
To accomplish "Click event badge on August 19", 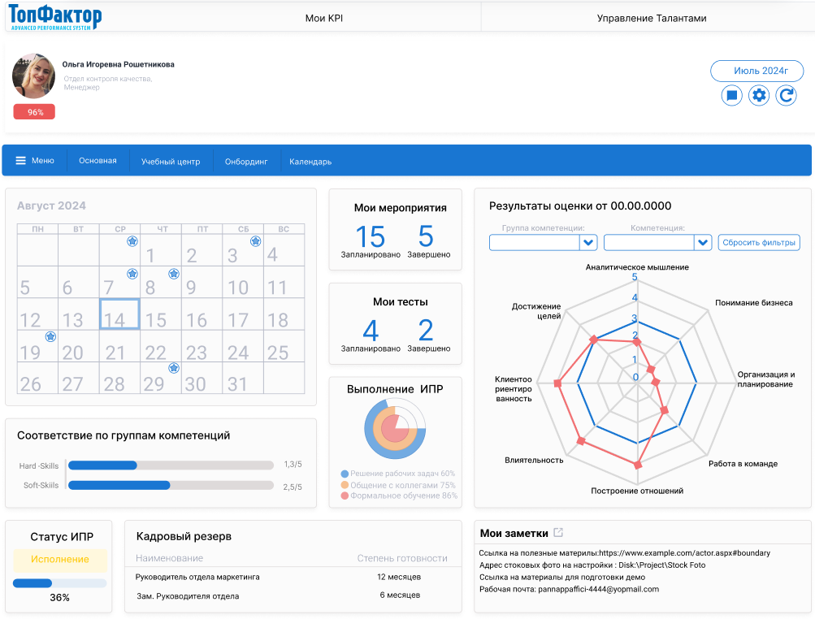I will 50,336.
